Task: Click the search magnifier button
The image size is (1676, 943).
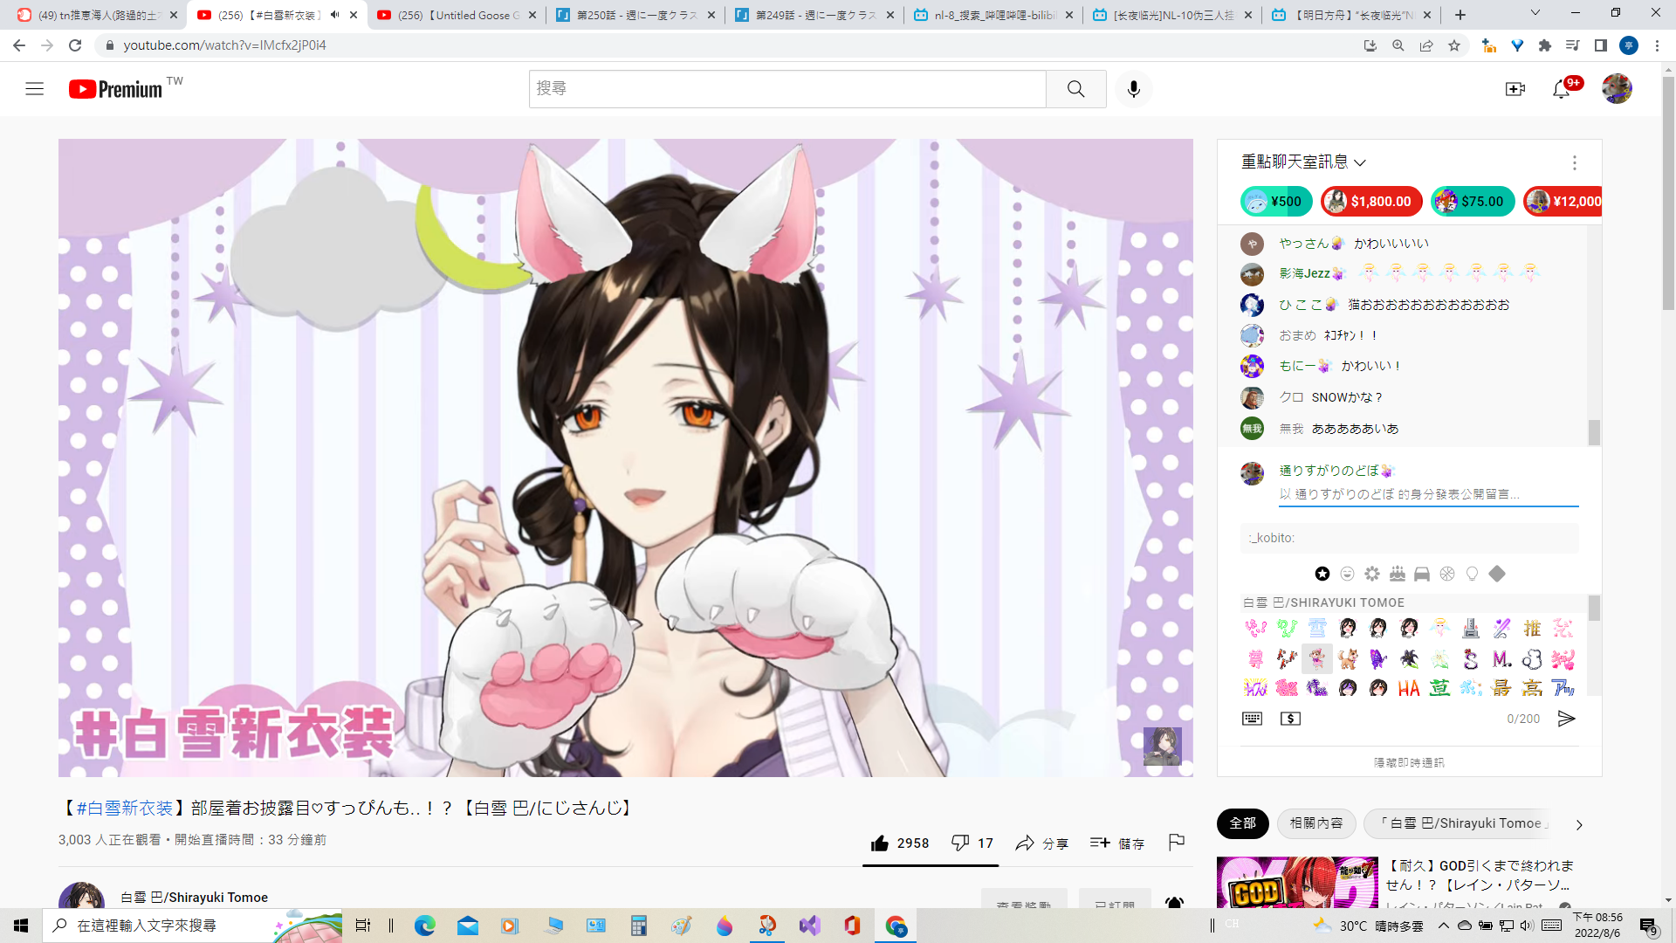Action: (x=1075, y=89)
